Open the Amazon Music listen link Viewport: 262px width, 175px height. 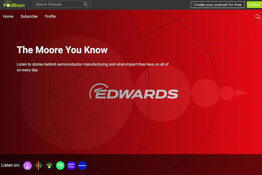tap(71, 165)
